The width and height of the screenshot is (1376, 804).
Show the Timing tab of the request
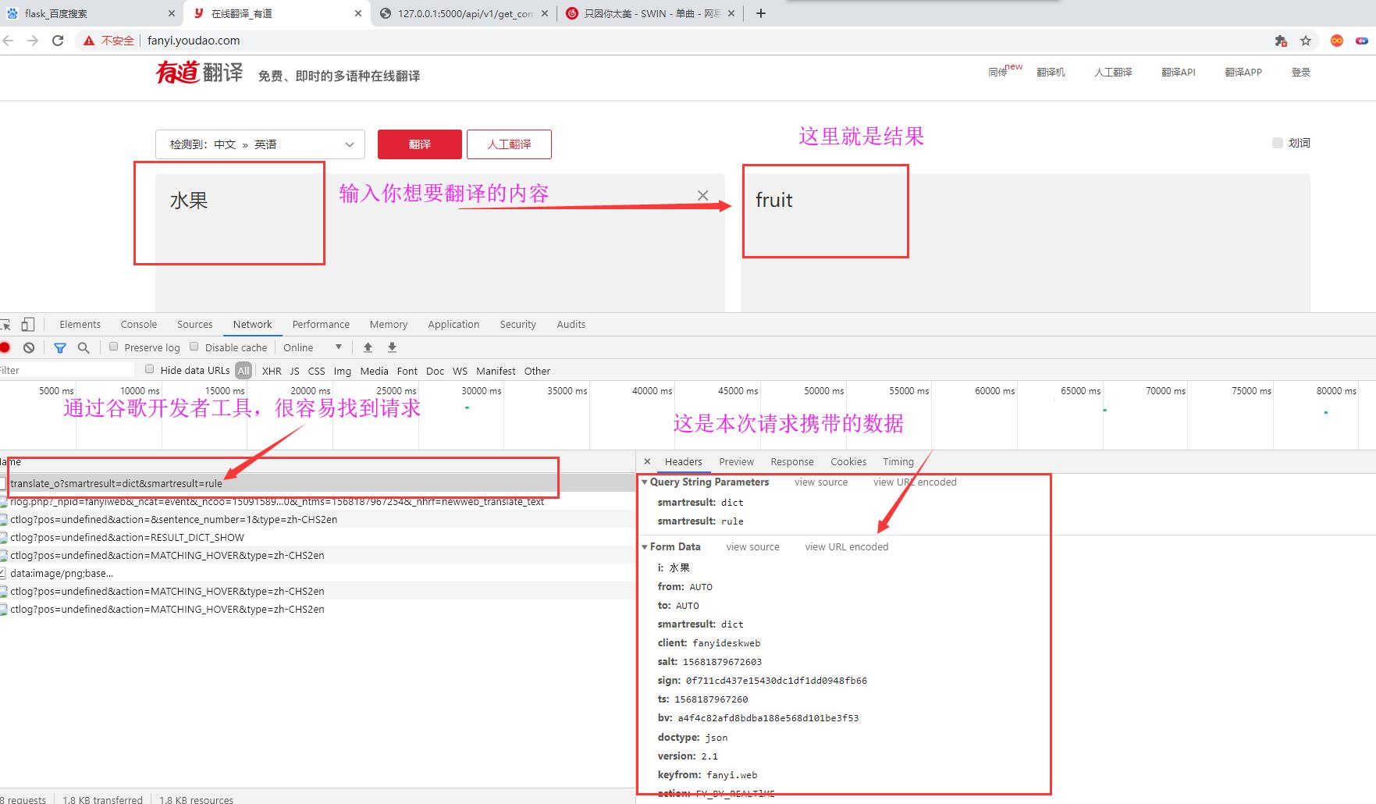tap(898, 461)
